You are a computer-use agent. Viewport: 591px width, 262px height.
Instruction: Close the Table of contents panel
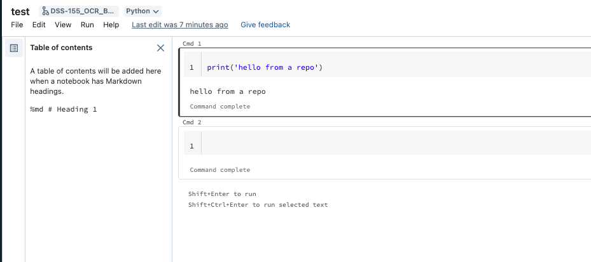click(160, 48)
